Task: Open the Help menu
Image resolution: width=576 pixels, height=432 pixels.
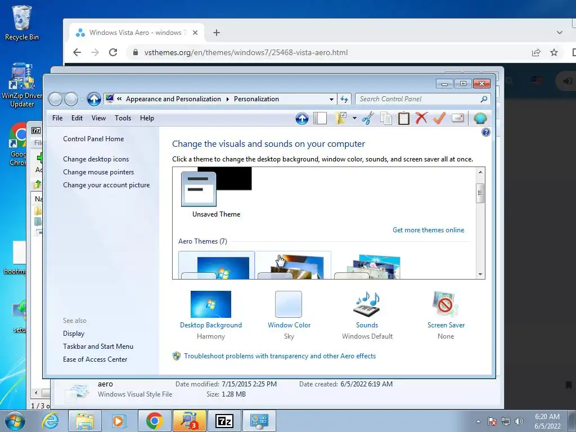Action: [x=147, y=118]
